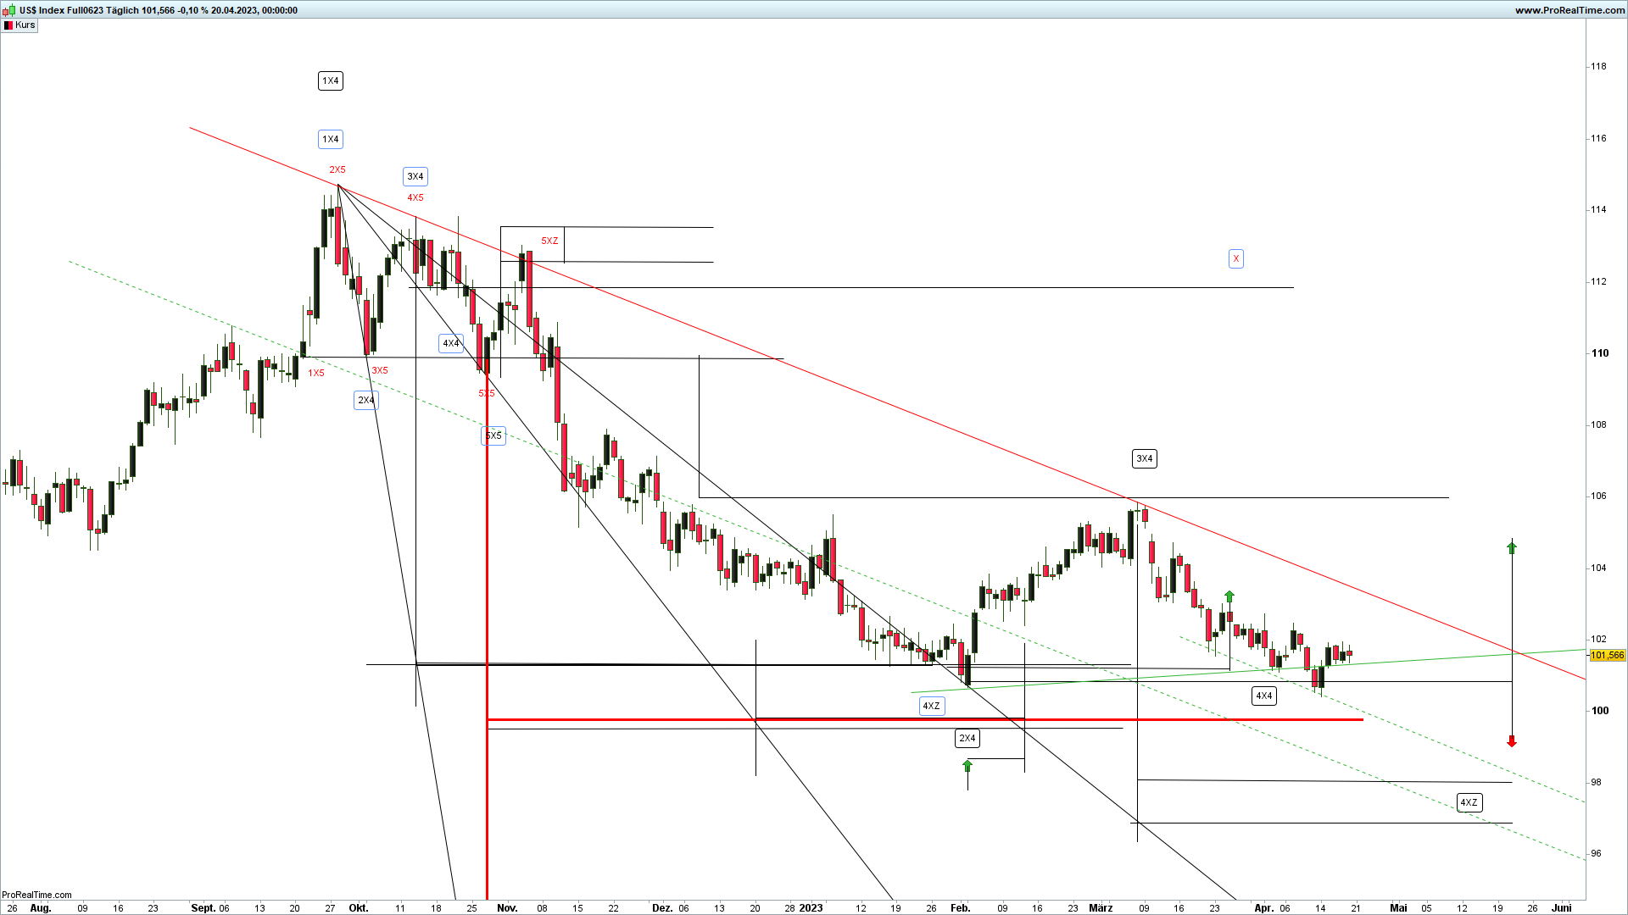Select the red 5XZ label
1628x915 pixels.
point(550,241)
